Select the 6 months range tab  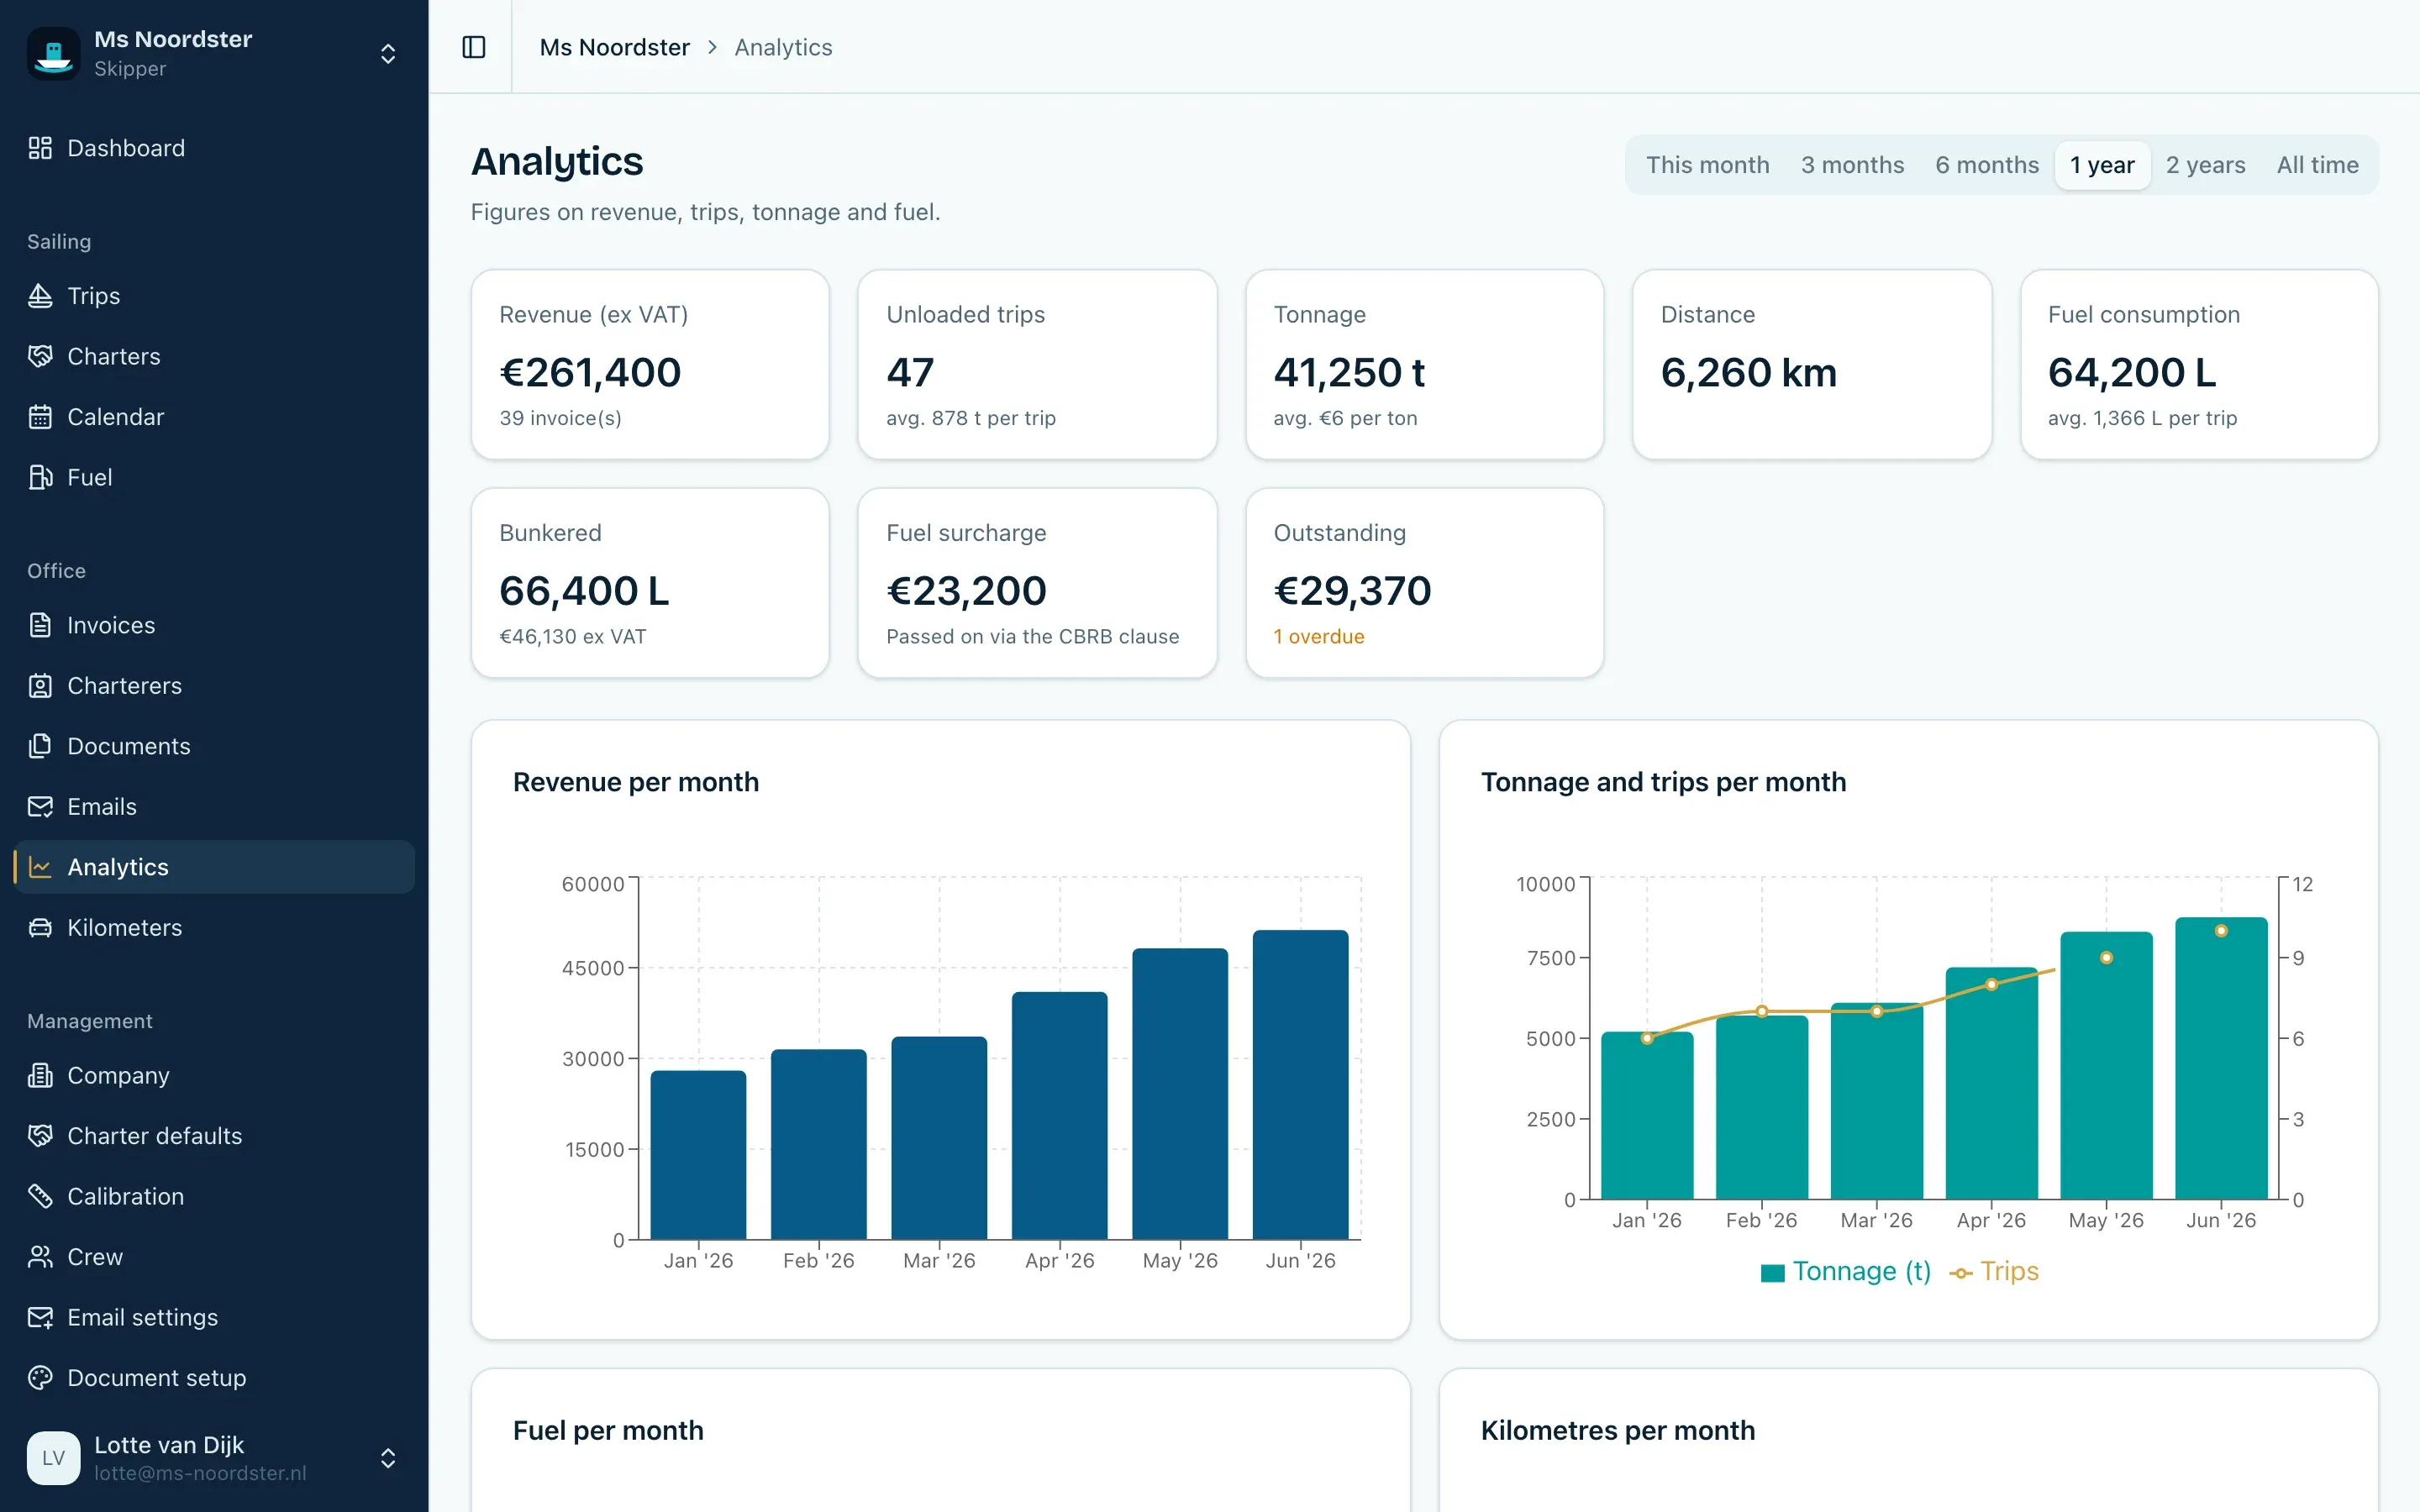click(x=1986, y=165)
